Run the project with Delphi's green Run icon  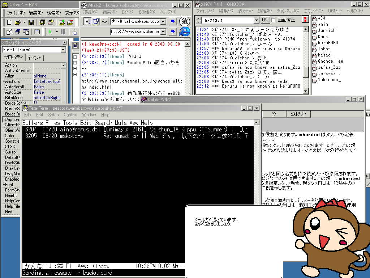point(50,31)
